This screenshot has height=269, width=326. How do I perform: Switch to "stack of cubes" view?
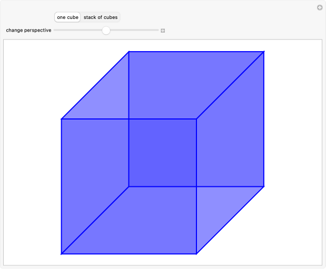101,17
